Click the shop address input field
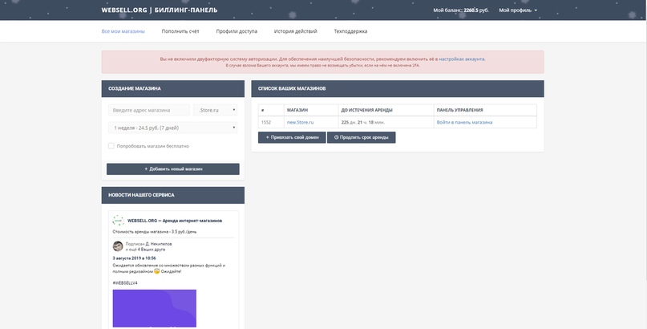The height and width of the screenshot is (329, 647). [149, 110]
